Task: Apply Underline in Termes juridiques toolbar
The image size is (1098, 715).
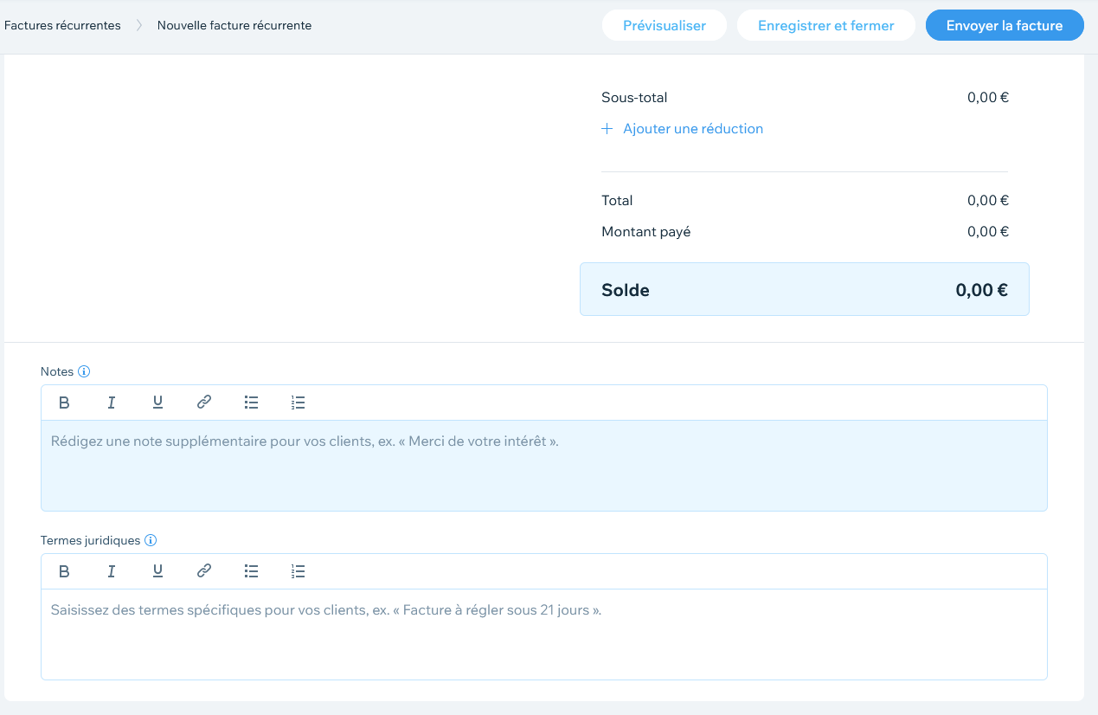Action: [157, 571]
